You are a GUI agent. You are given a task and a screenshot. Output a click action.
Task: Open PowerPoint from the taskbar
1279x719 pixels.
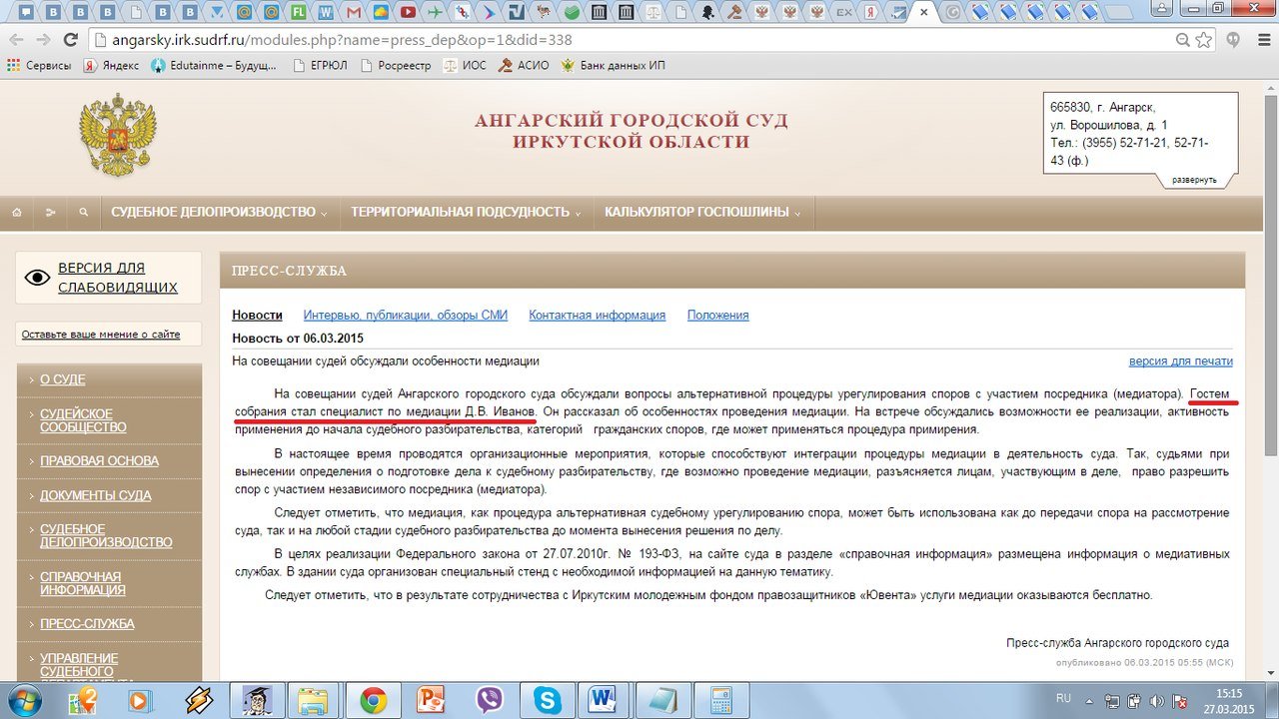point(432,700)
